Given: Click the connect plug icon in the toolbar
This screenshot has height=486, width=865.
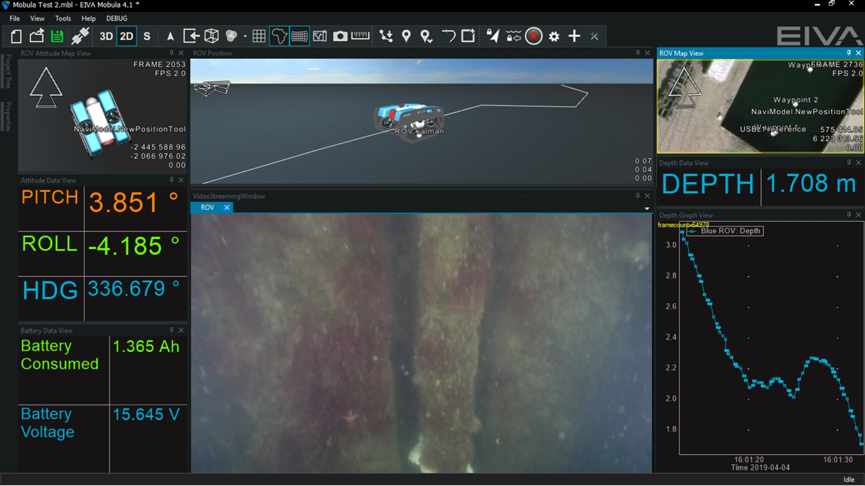Looking at the screenshot, I should tap(80, 36).
